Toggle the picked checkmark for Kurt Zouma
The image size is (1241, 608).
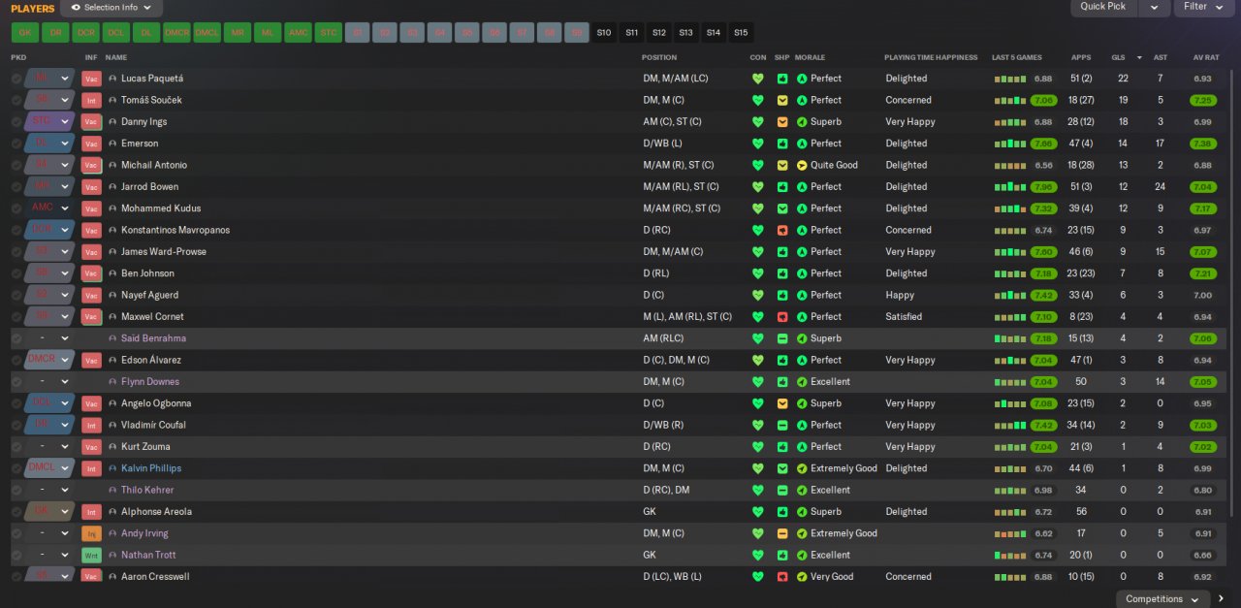click(16, 447)
